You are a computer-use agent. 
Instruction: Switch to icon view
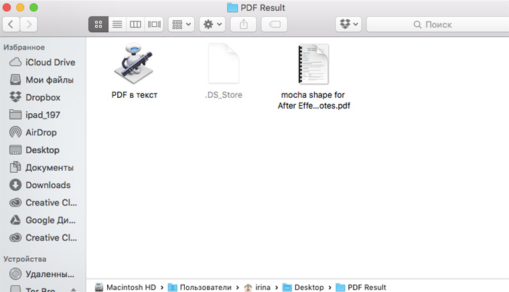click(98, 24)
